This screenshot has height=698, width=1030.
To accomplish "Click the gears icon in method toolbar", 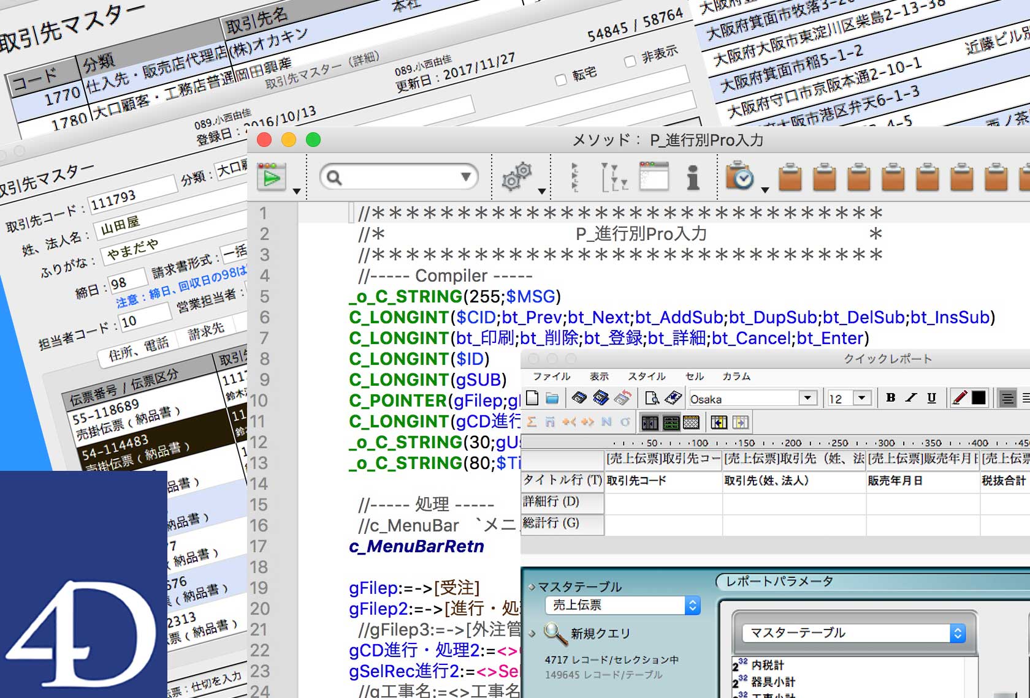I will 516,177.
